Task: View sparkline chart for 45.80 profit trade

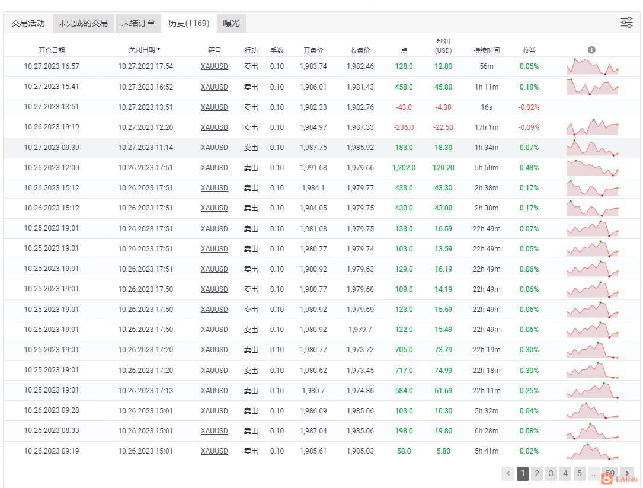Action: tap(592, 87)
